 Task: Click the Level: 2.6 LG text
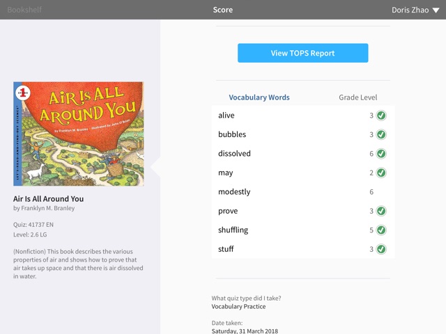(30, 234)
